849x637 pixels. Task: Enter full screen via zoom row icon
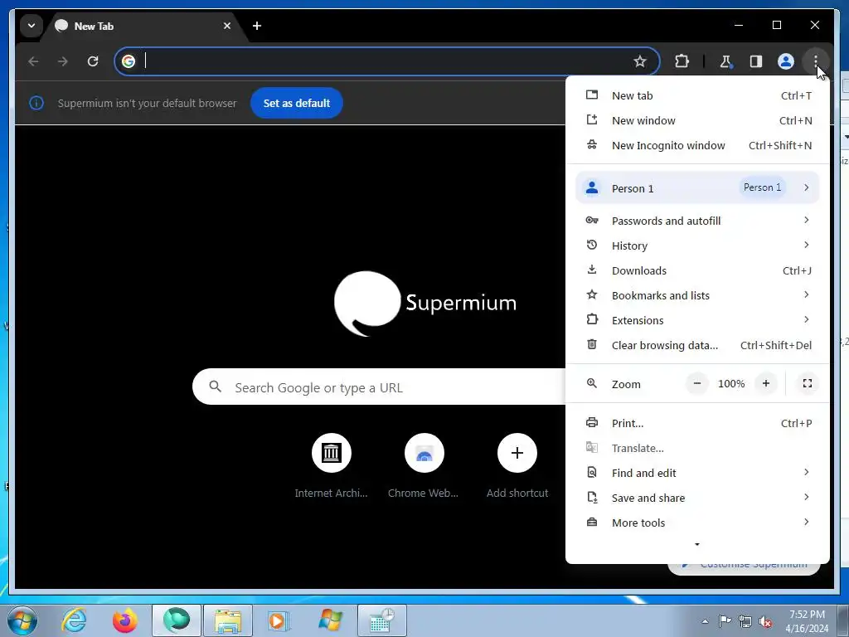[807, 383]
